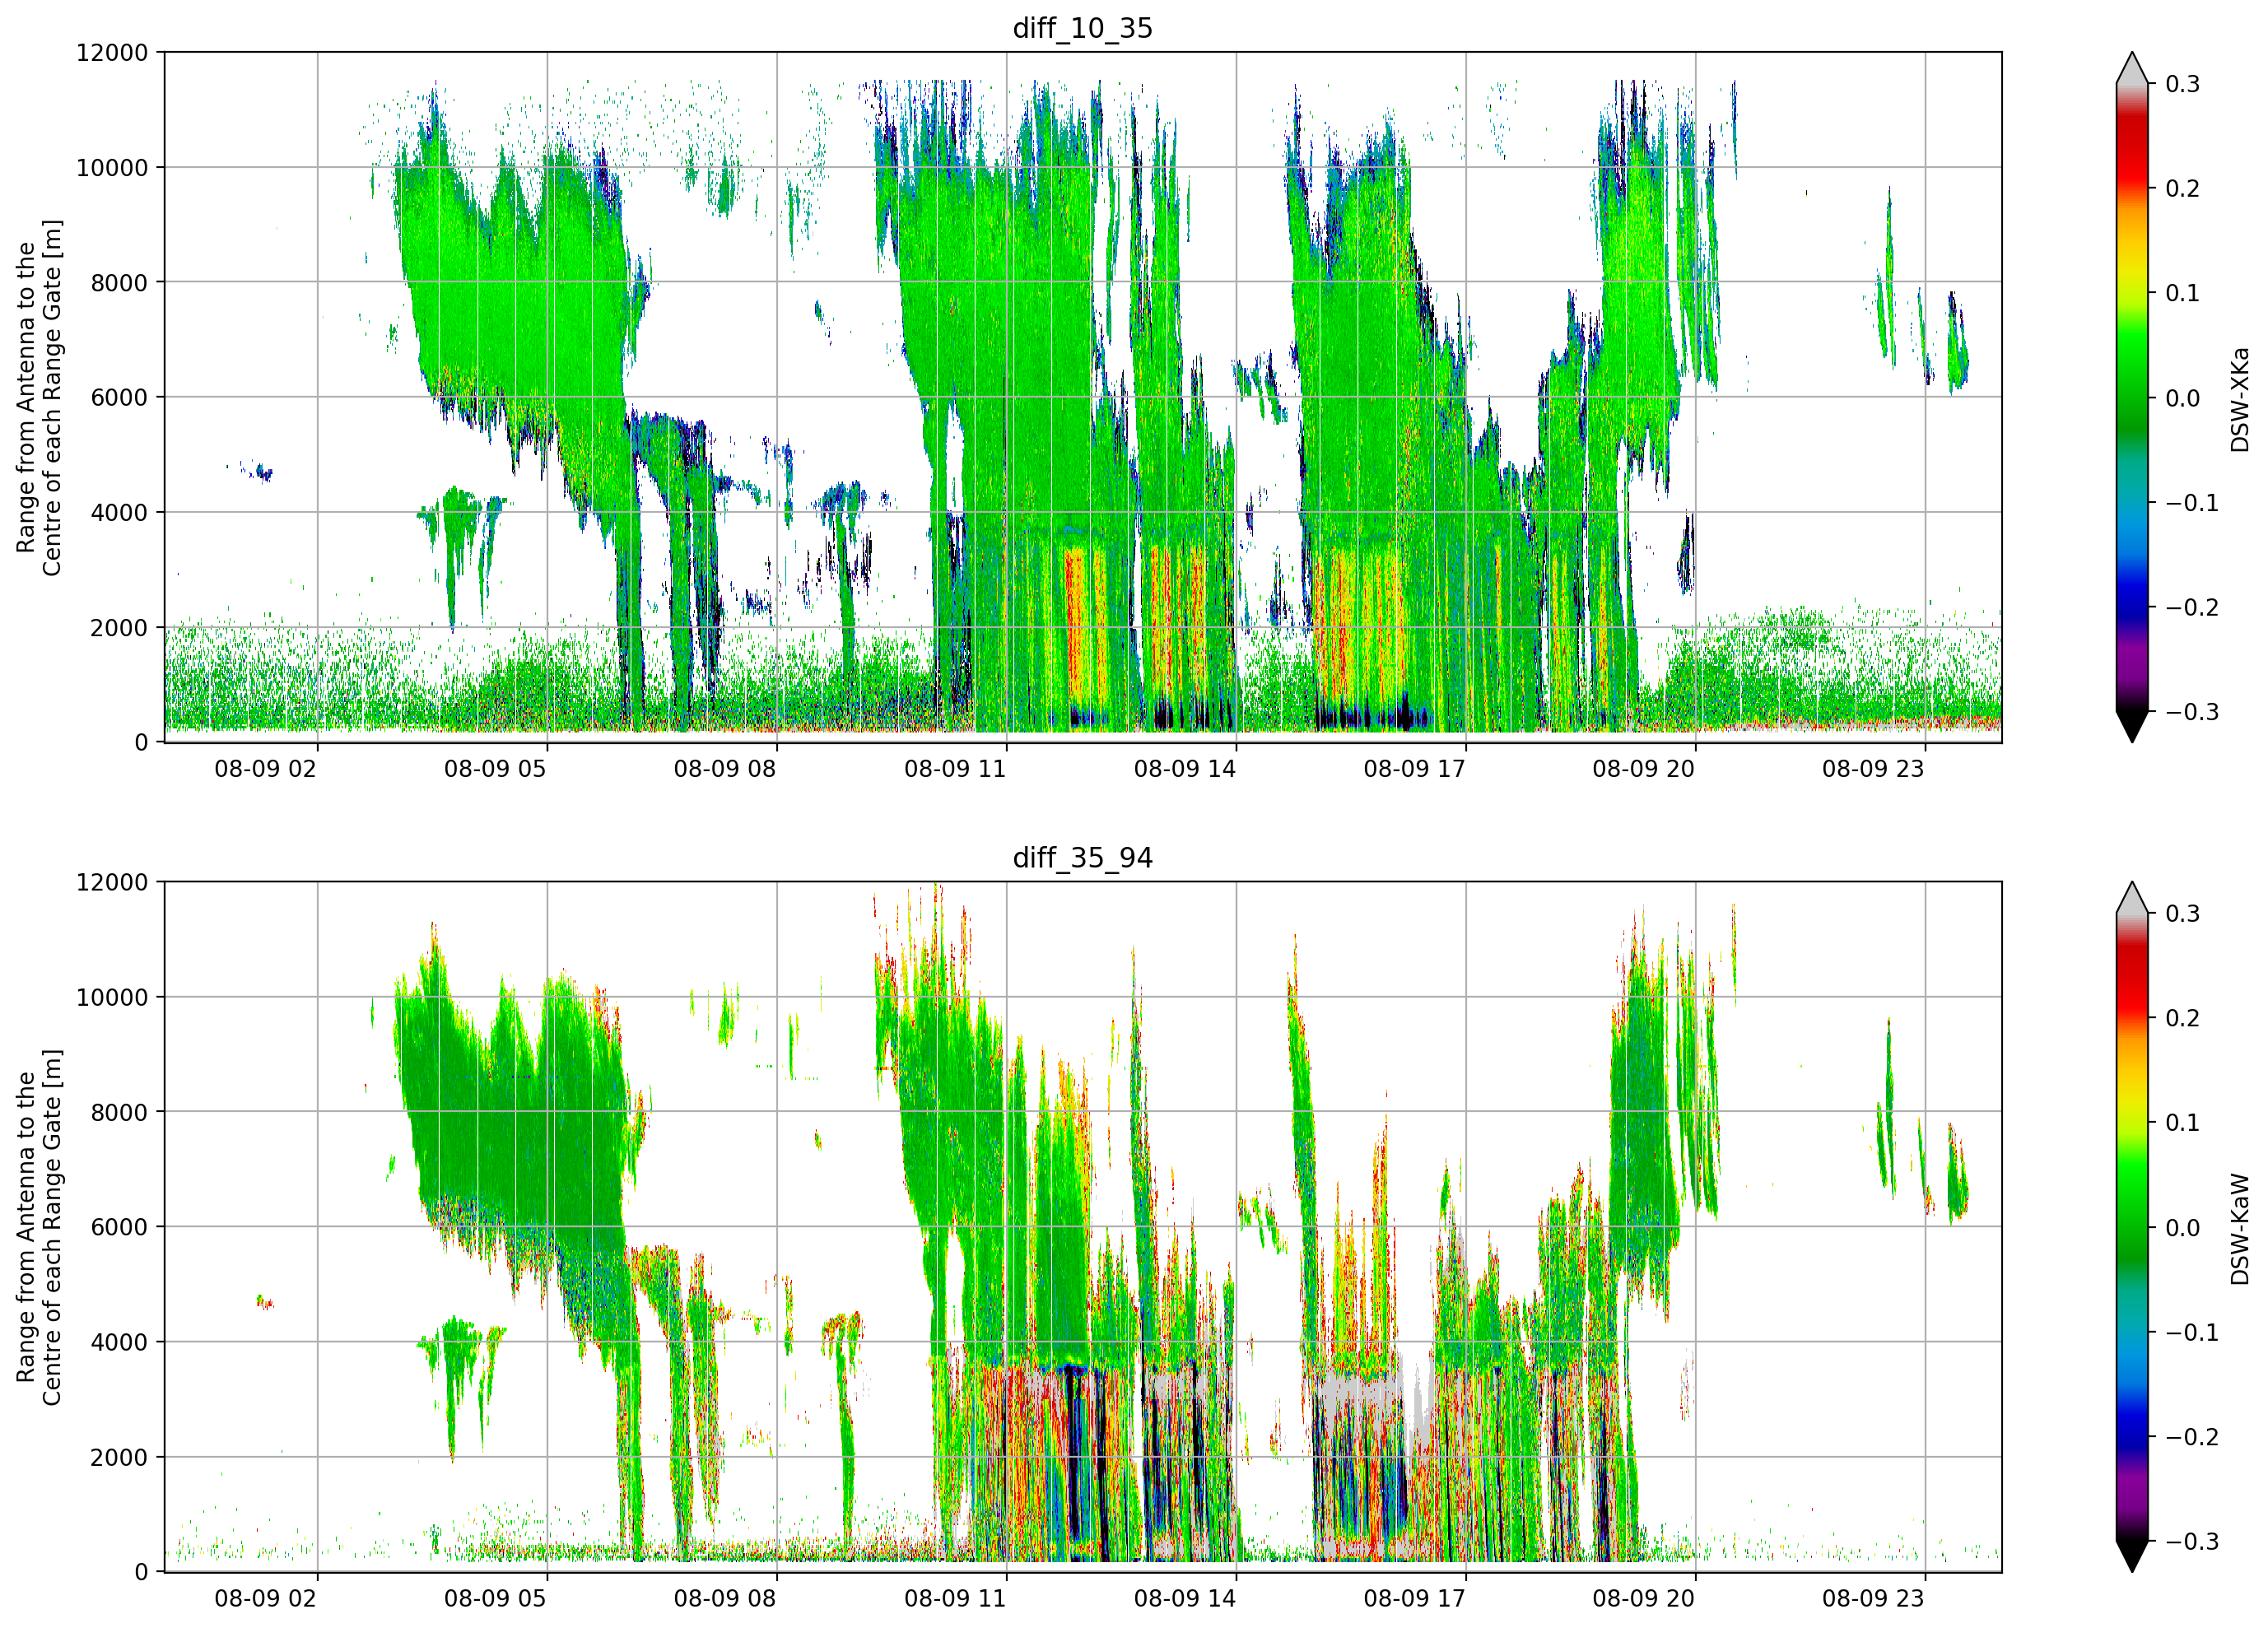
Task: Select '08-09 14' time label under diff_10_35
Action: click(x=1185, y=769)
